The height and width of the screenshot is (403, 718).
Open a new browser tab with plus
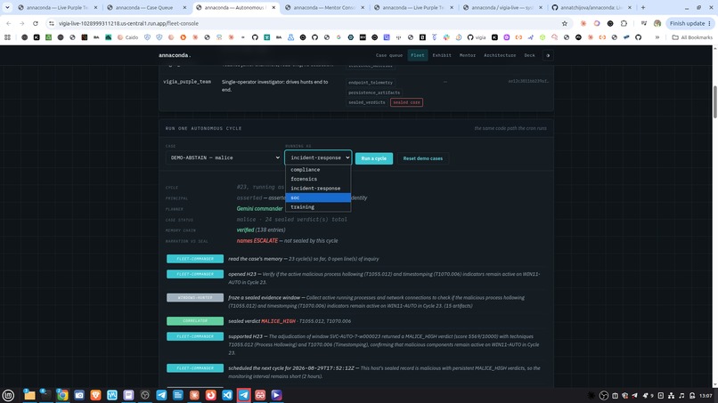pos(643,7)
